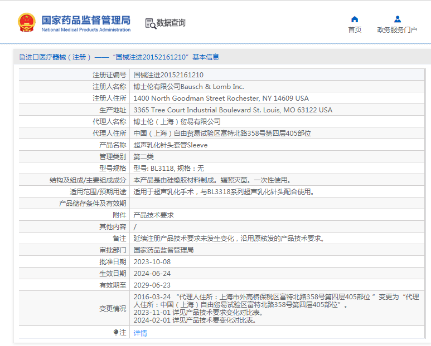
Task: Click the 注册人住所 row label
Action: point(109,98)
